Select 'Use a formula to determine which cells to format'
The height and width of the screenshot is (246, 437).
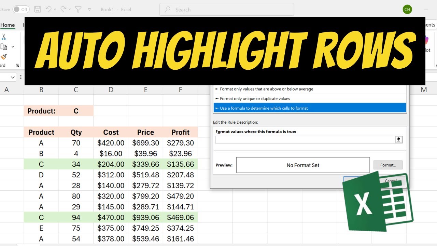pos(310,108)
